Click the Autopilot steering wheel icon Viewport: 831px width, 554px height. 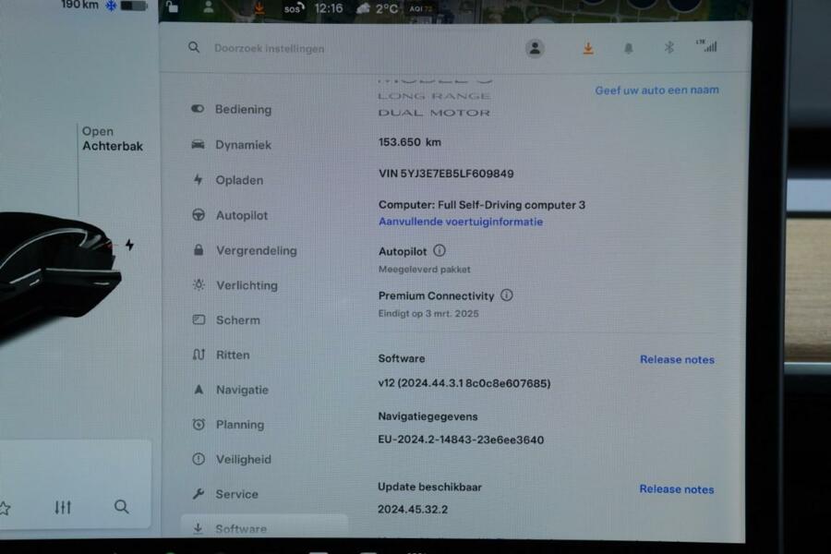[x=199, y=215]
